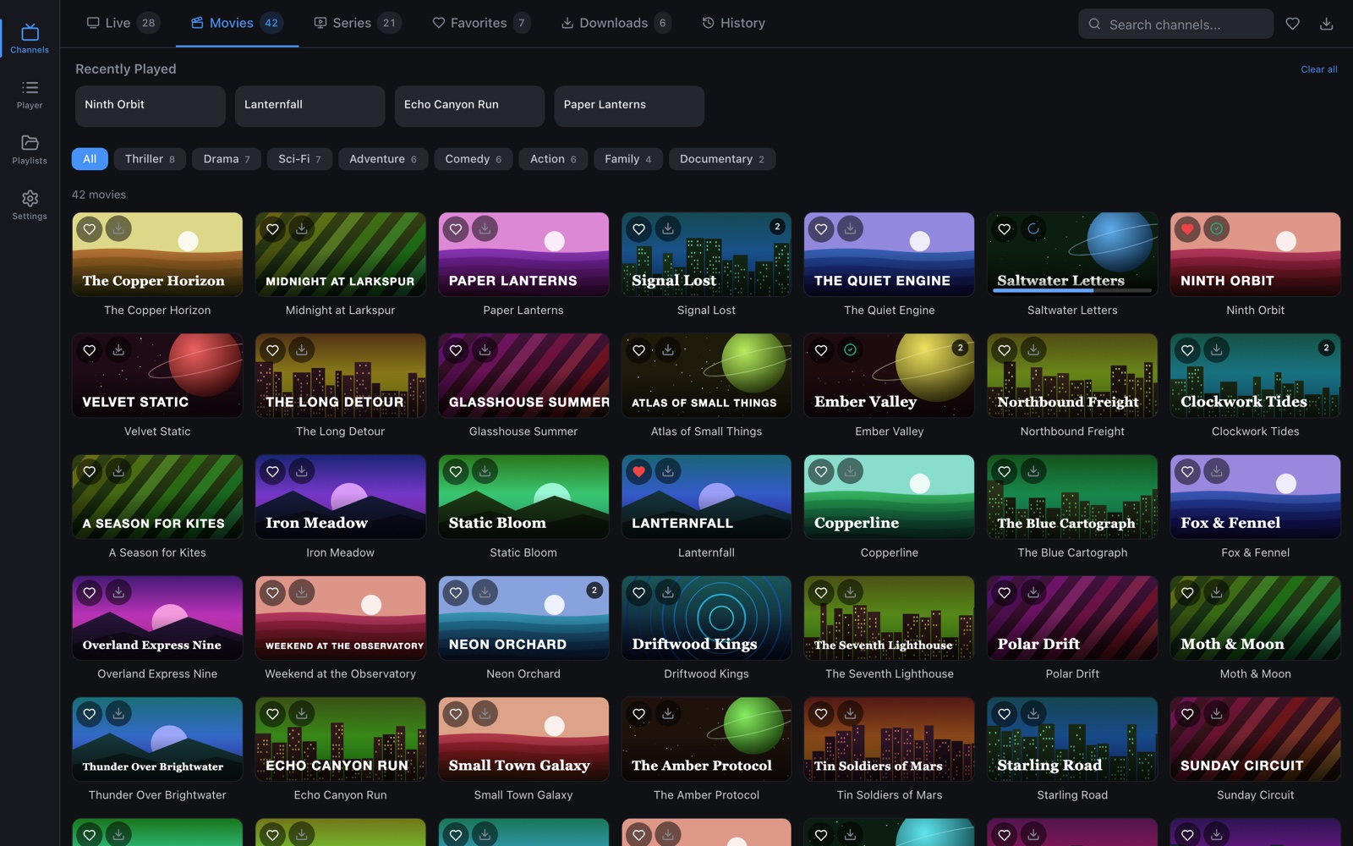The image size is (1353, 846).
Task: Download Starling Road movie
Action: pyautogui.click(x=1033, y=713)
